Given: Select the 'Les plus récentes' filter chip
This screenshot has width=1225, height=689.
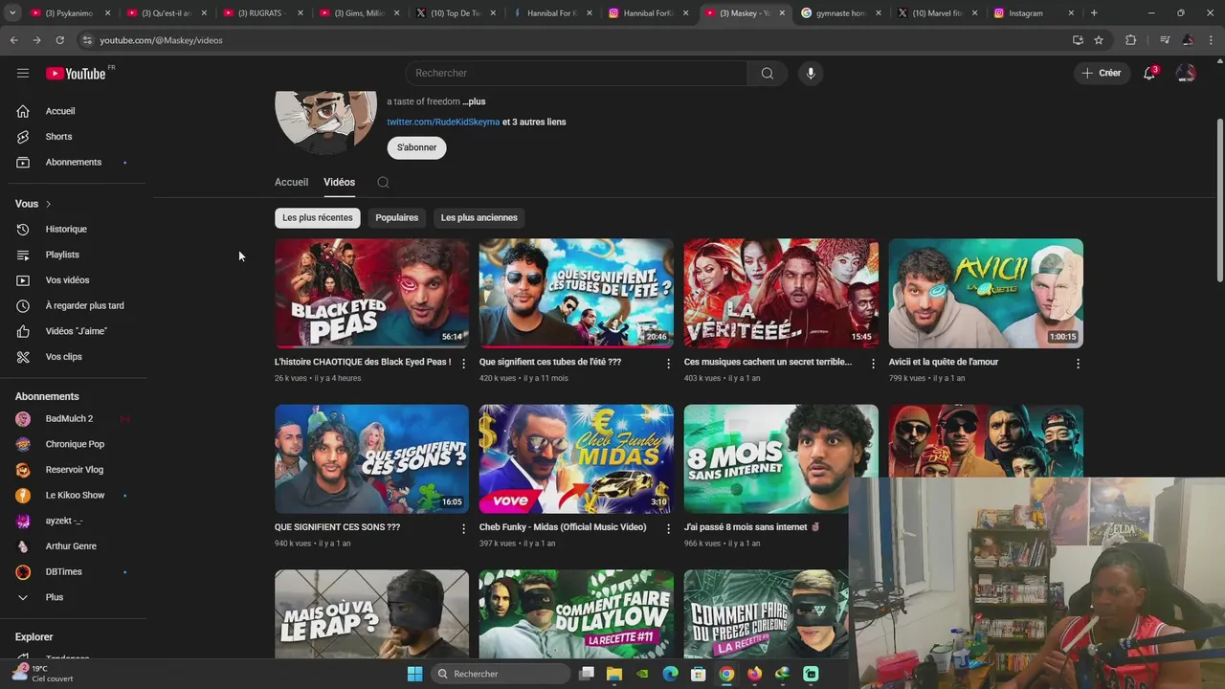Looking at the screenshot, I should [317, 217].
